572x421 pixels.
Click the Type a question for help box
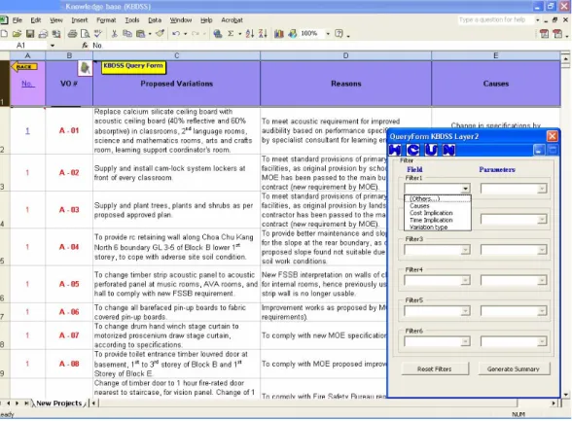coord(496,20)
